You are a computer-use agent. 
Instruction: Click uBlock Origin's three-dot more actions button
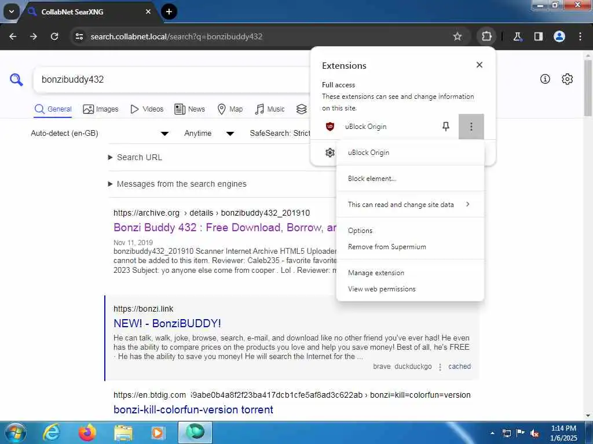click(471, 127)
